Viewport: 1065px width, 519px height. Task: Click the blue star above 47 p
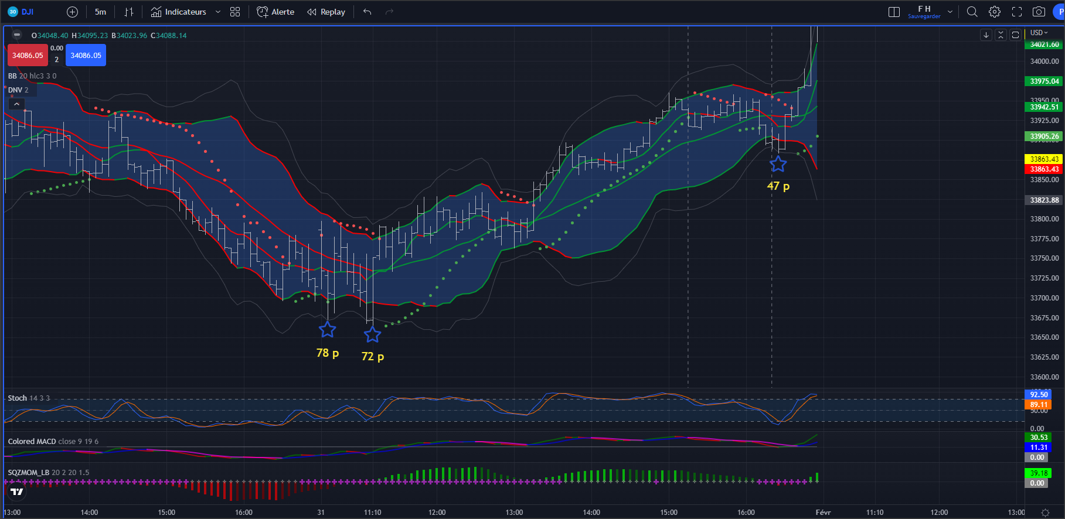click(x=778, y=165)
